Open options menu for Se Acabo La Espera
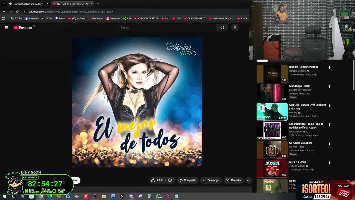355x200 pixels. tap(329, 144)
